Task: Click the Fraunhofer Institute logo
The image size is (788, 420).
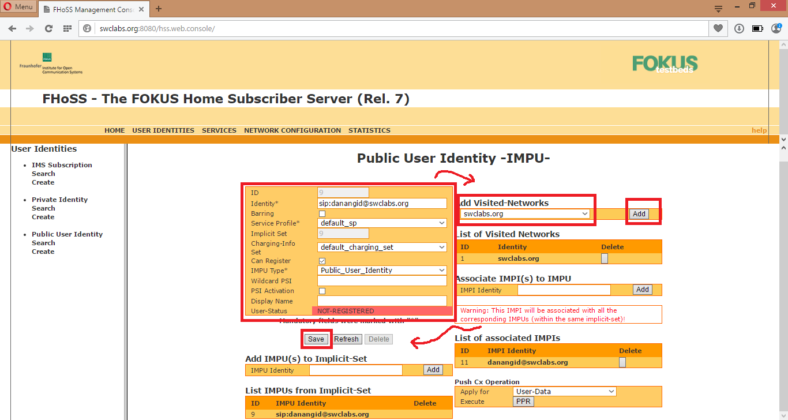Action: pos(51,63)
